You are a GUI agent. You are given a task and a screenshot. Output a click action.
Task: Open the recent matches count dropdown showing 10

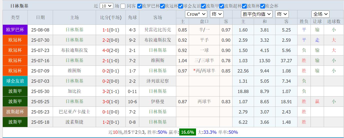tap(106, 6)
